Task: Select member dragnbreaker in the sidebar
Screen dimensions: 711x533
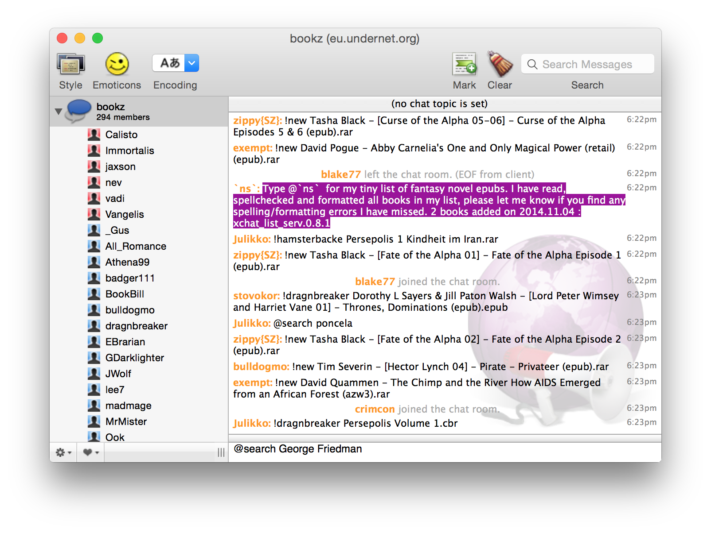Action: 136,326
